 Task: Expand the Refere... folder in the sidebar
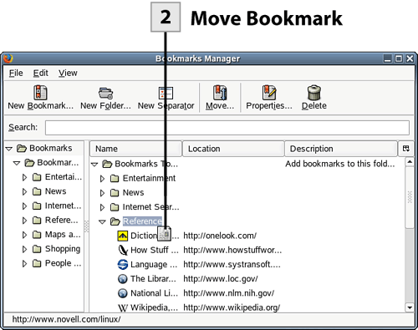[24, 221]
